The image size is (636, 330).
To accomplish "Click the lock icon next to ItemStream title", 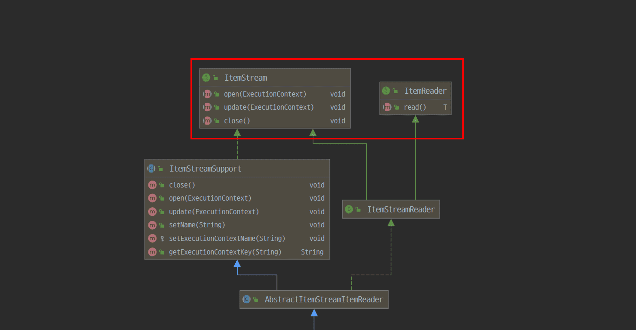I will (x=216, y=77).
